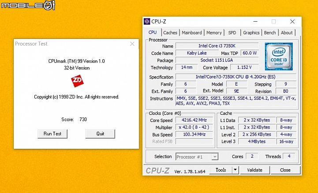Click the CPU-Z version text Ver. 1.78.1.x64

click(x=190, y=171)
